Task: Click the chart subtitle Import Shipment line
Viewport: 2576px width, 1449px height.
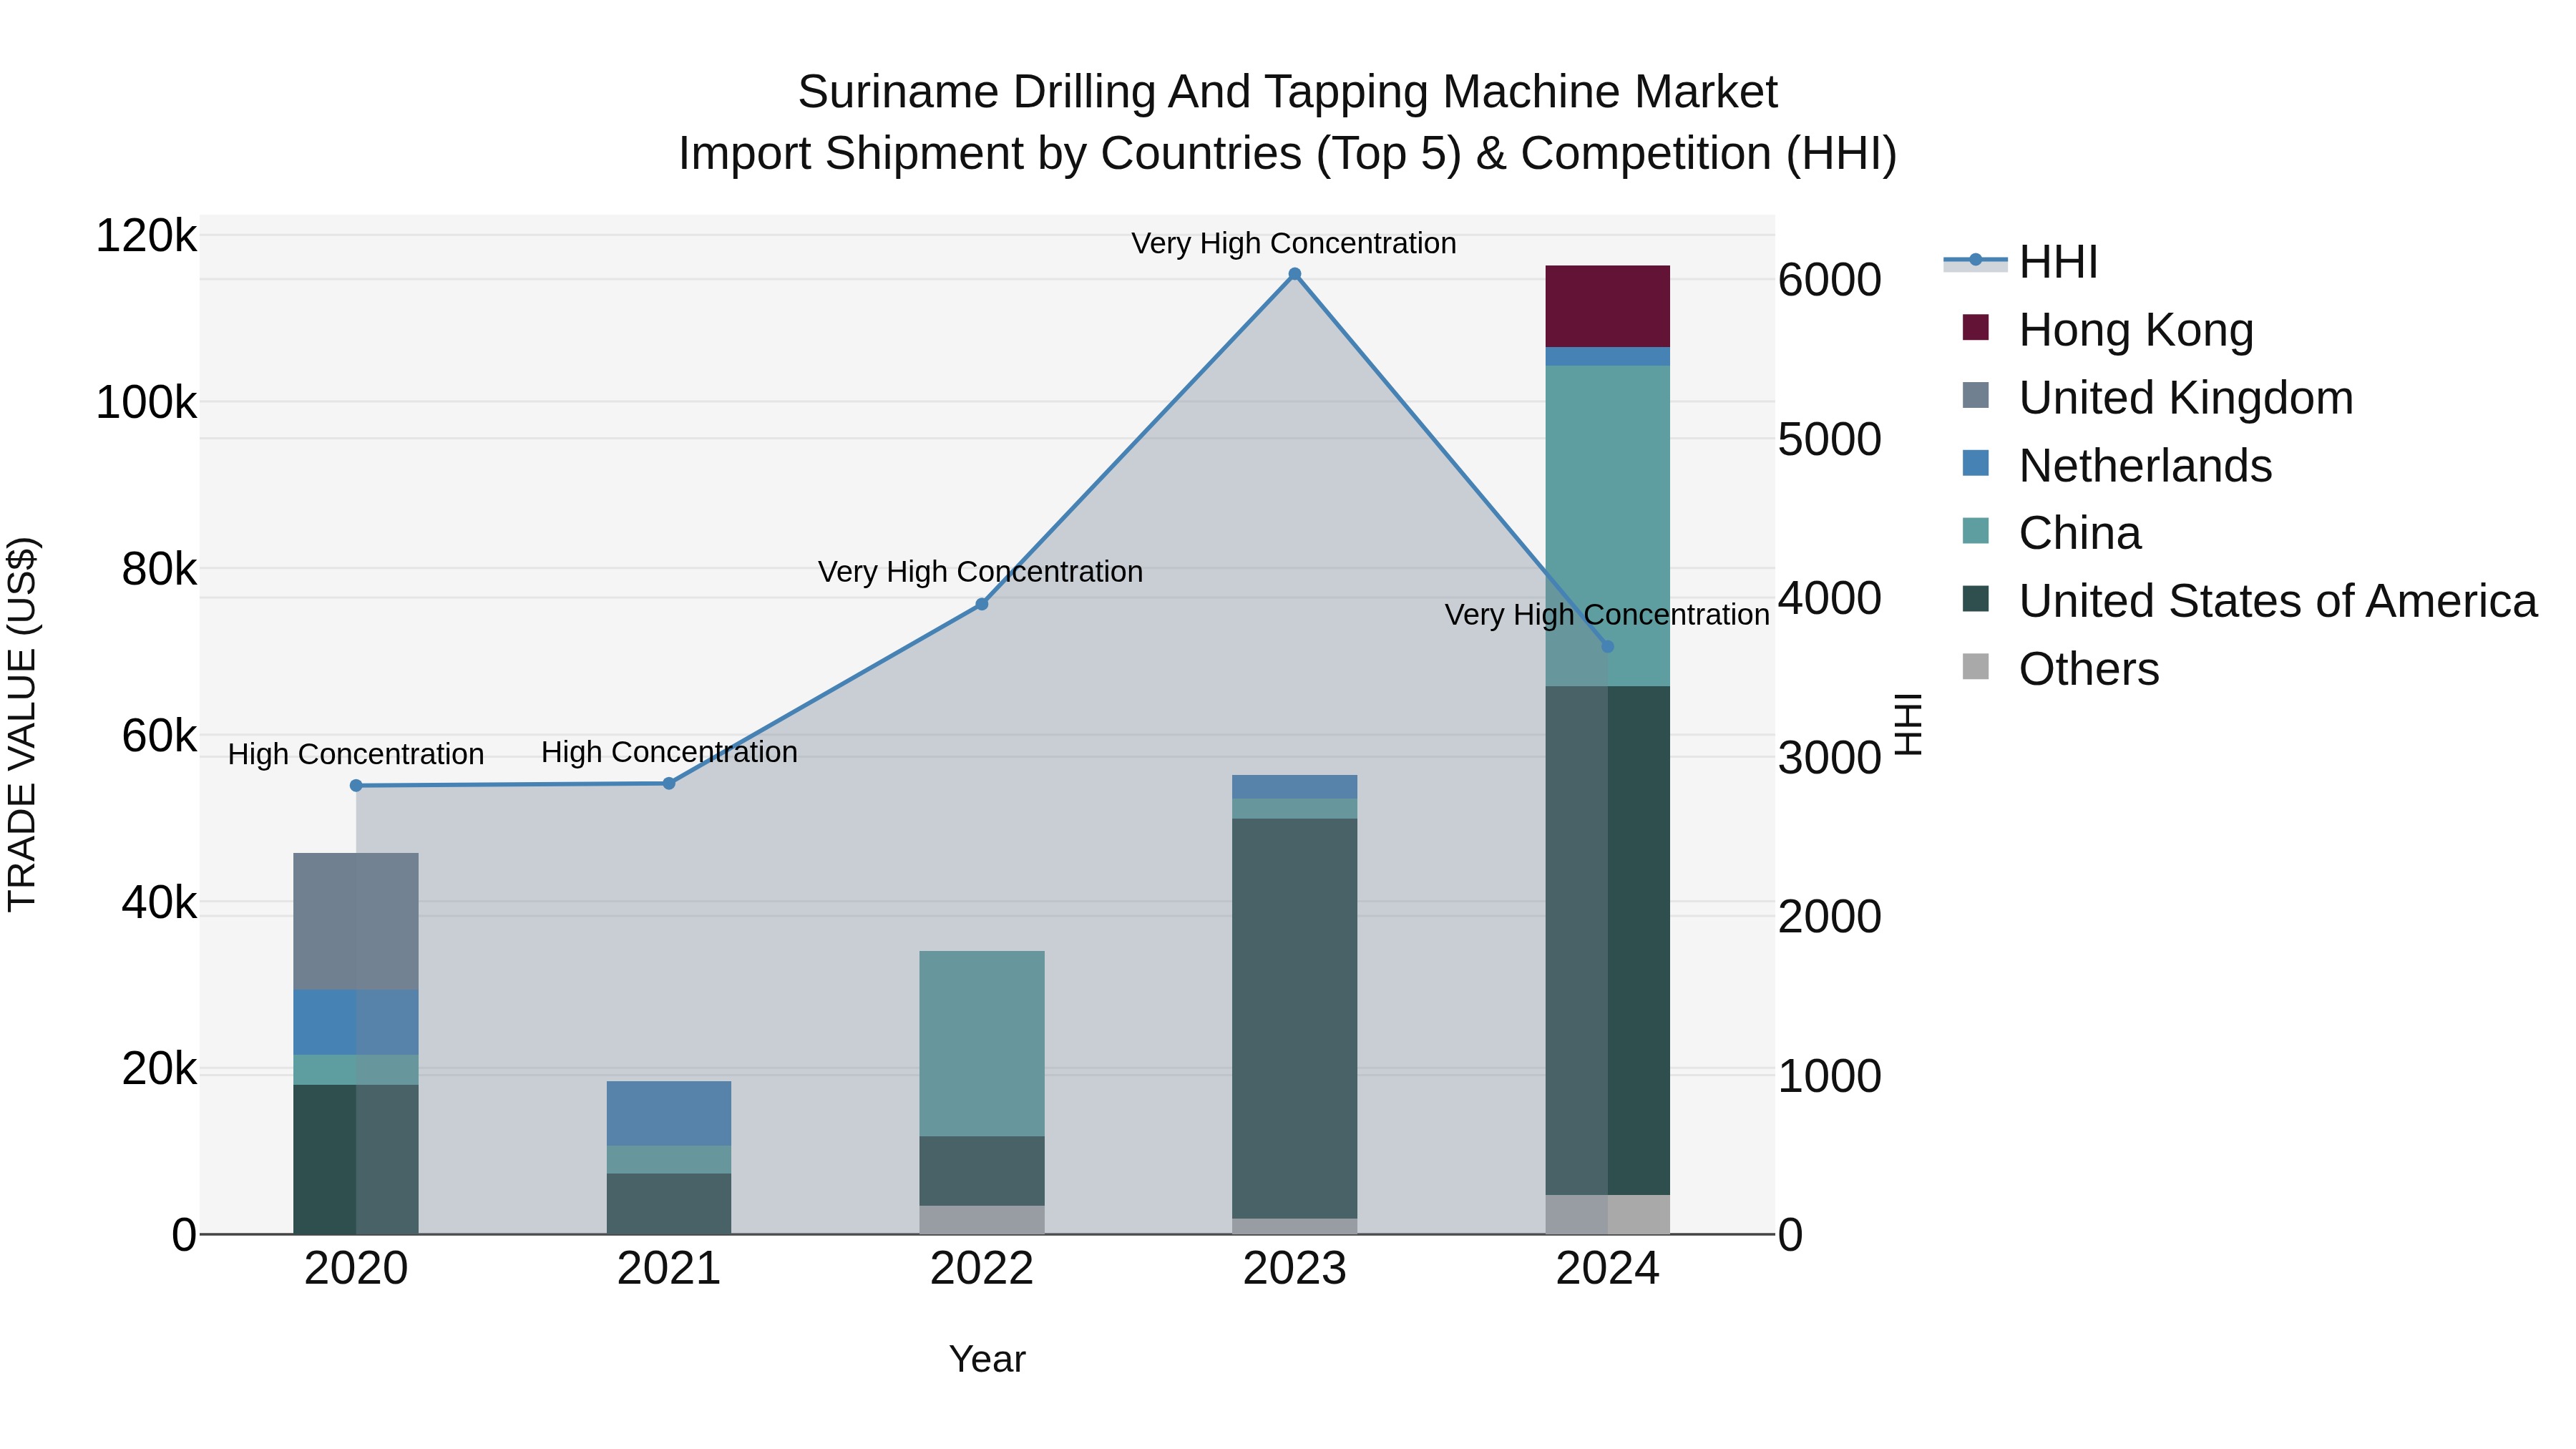Action: click(1288, 154)
